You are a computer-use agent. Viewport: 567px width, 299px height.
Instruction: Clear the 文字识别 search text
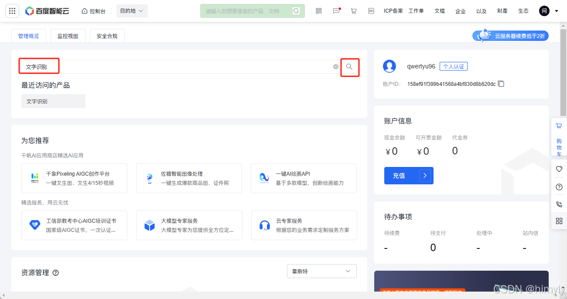[x=335, y=67]
